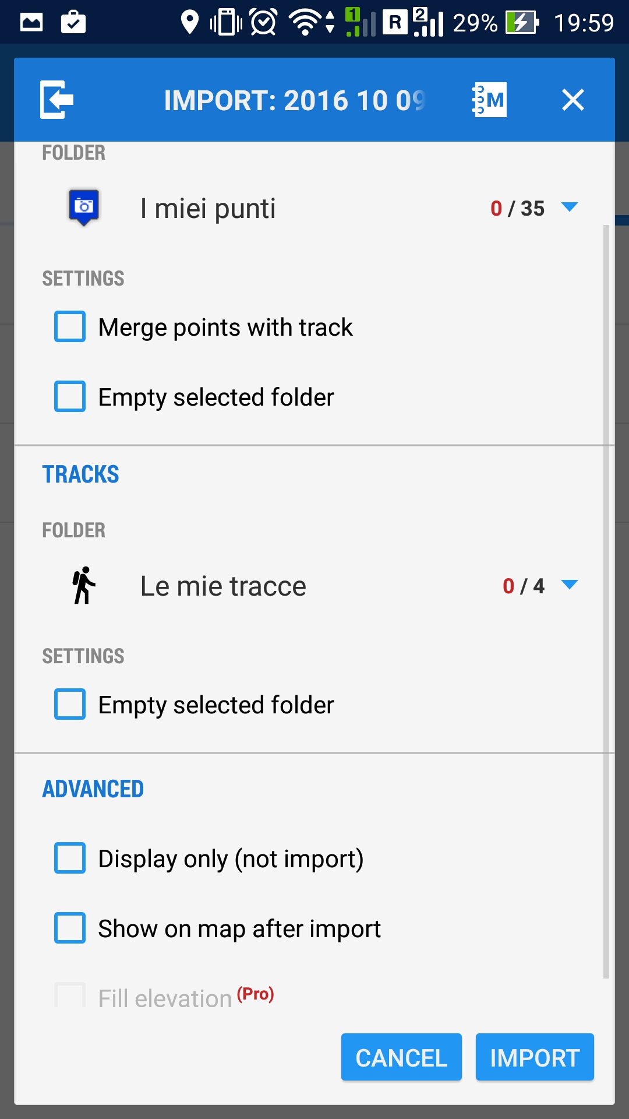
Task: Toggle Show on map after import
Action: 70,928
